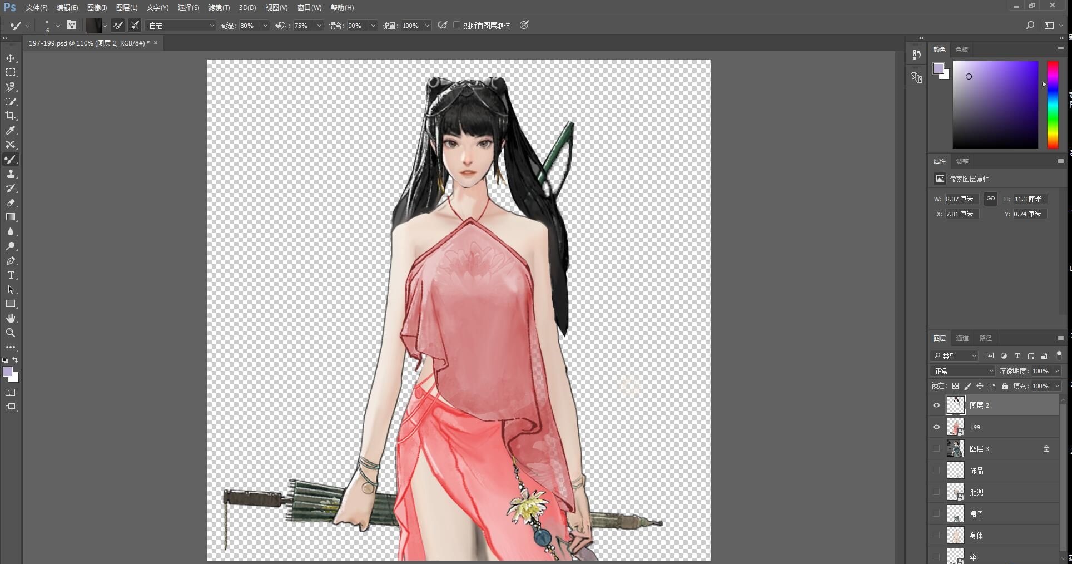Switch to the 色板 tab
The image size is (1072, 564).
[962, 50]
